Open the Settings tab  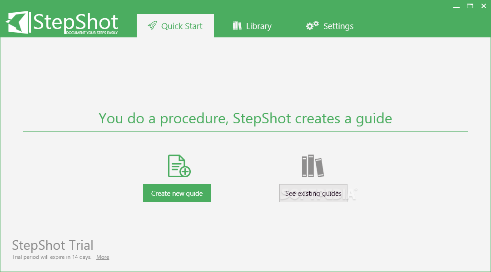(330, 26)
